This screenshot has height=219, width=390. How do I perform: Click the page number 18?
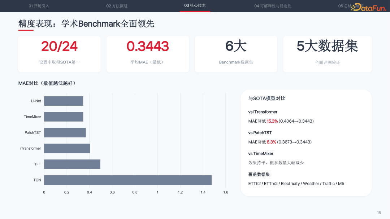click(x=379, y=213)
